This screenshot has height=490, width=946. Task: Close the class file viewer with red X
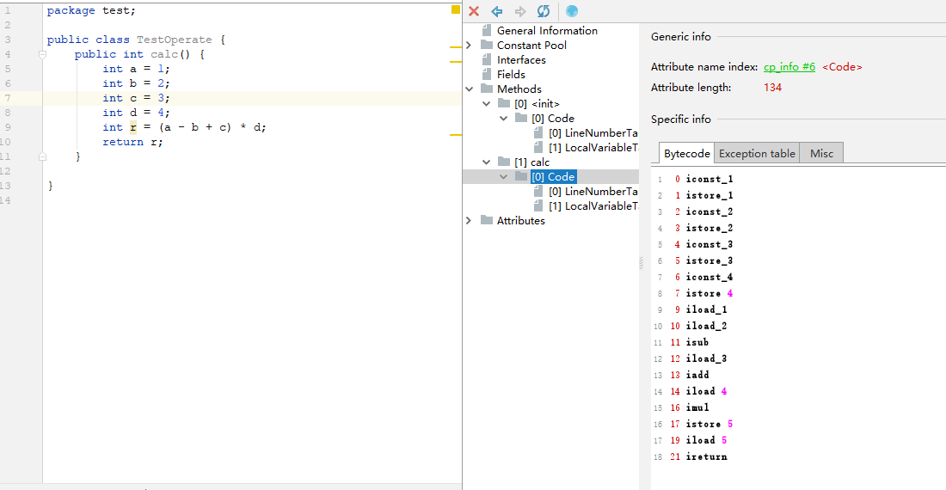tap(474, 11)
